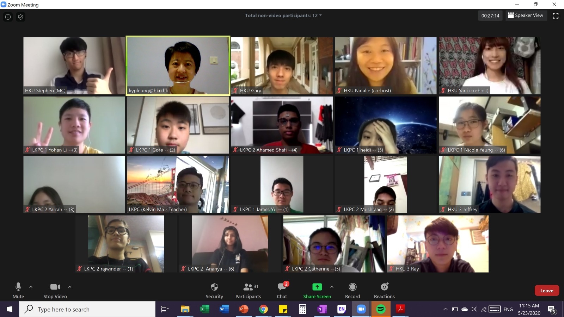The width and height of the screenshot is (564, 317).
Task: Click the Windows Start button
Action: point(10,309)
